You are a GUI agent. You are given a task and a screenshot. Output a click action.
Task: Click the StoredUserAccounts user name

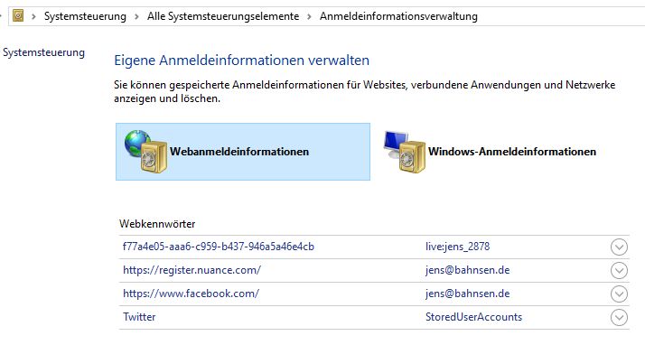[x=473, y=317]
